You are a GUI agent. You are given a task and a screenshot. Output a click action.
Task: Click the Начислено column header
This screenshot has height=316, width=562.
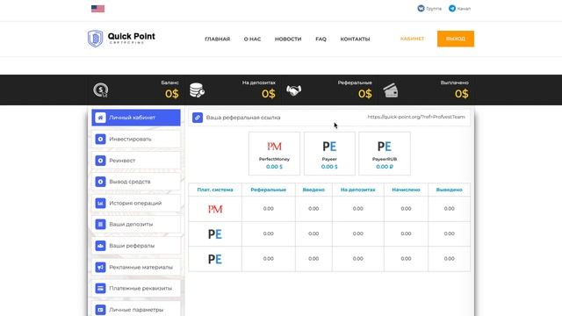[406, 190]
